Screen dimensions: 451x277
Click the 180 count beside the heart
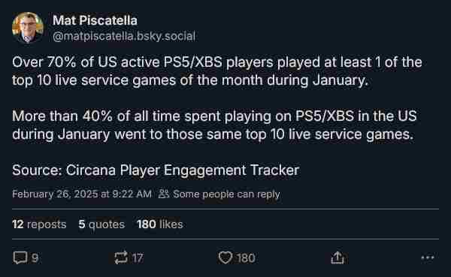click(x=246, y=258)
